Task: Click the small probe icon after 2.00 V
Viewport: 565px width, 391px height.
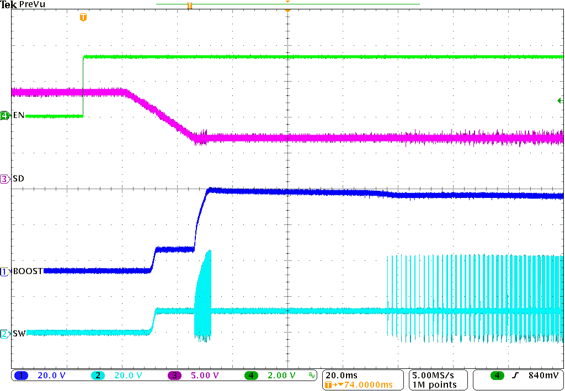Action: [311, 374]
